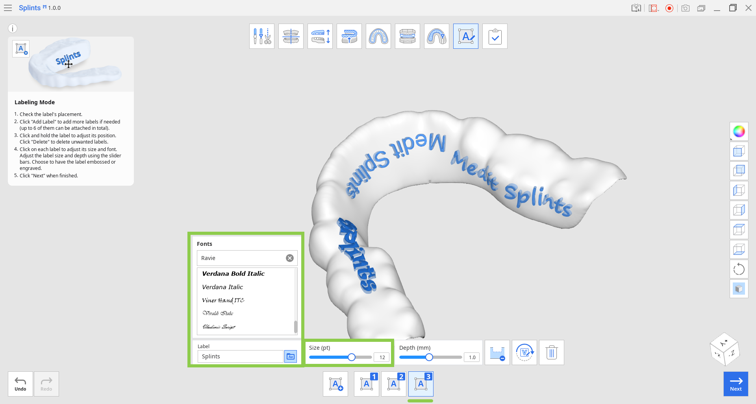Image resolution: width=756 pixels, height=404 pixels.
Task: Open the finish checkmark step icon
Action: tap(495, 36)
